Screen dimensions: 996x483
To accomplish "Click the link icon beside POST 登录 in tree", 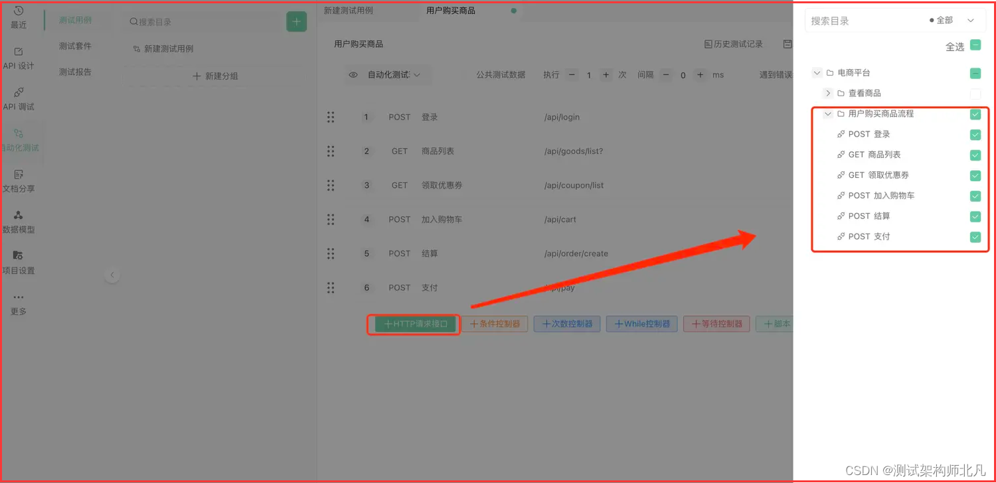I will click(x=841, y=134).
